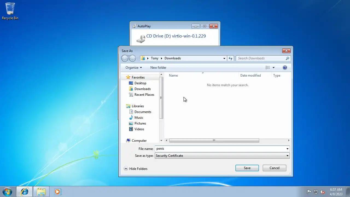Open Windows Explorer from the taskbar
This screenshot has height=197, width=350.
[x=41, y=192]
